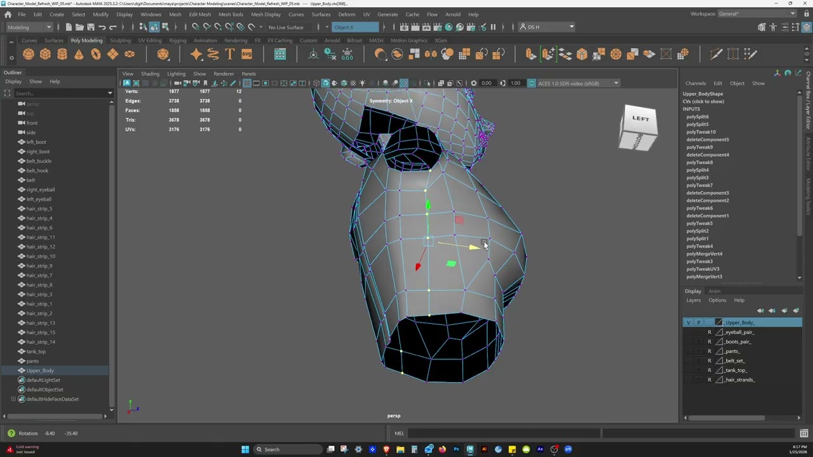Select the Extrude tool shelf icon

(531, 55)
